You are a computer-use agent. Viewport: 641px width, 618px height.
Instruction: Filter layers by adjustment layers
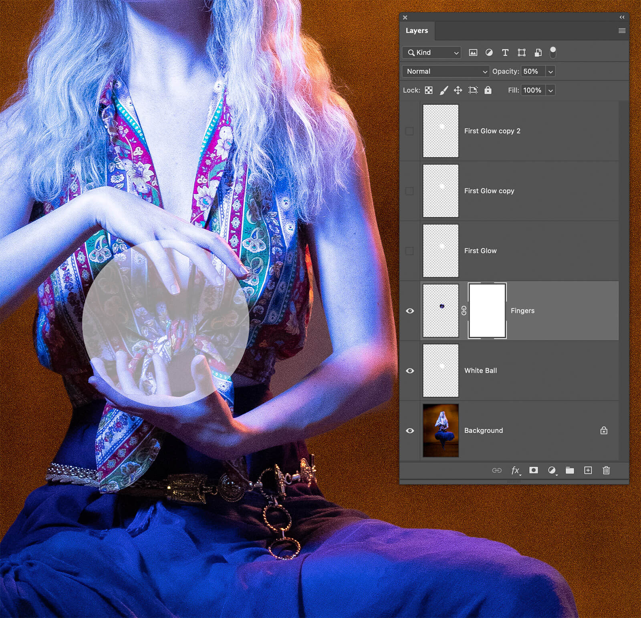[489, 52]
